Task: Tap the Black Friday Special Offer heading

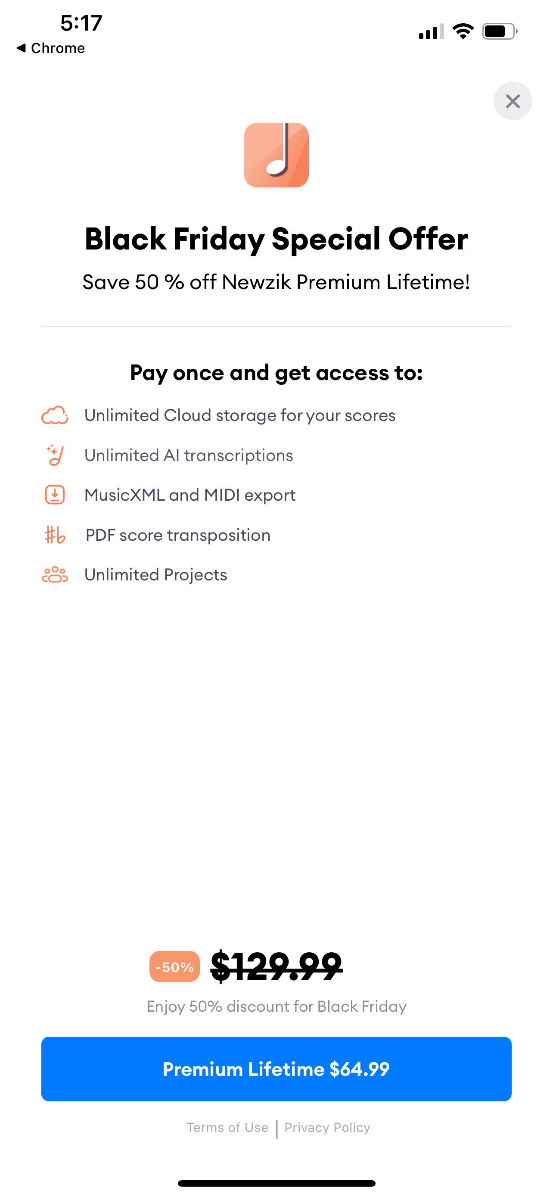Action: (x=276, y=239)
